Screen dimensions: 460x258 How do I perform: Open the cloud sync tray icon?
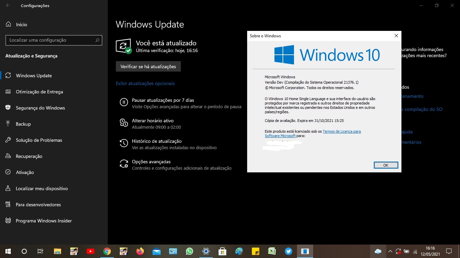click(378, 251)
